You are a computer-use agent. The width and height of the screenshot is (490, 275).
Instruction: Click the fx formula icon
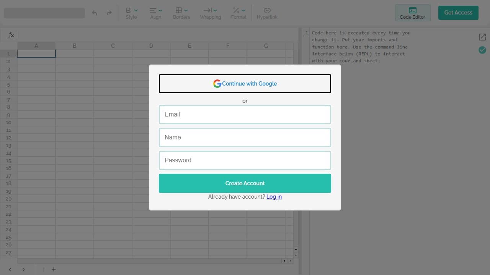(x=11, y=35)
